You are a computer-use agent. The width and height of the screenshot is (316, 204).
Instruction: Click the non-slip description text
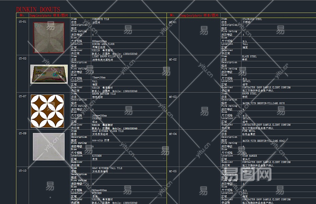(x=101, y=140)
